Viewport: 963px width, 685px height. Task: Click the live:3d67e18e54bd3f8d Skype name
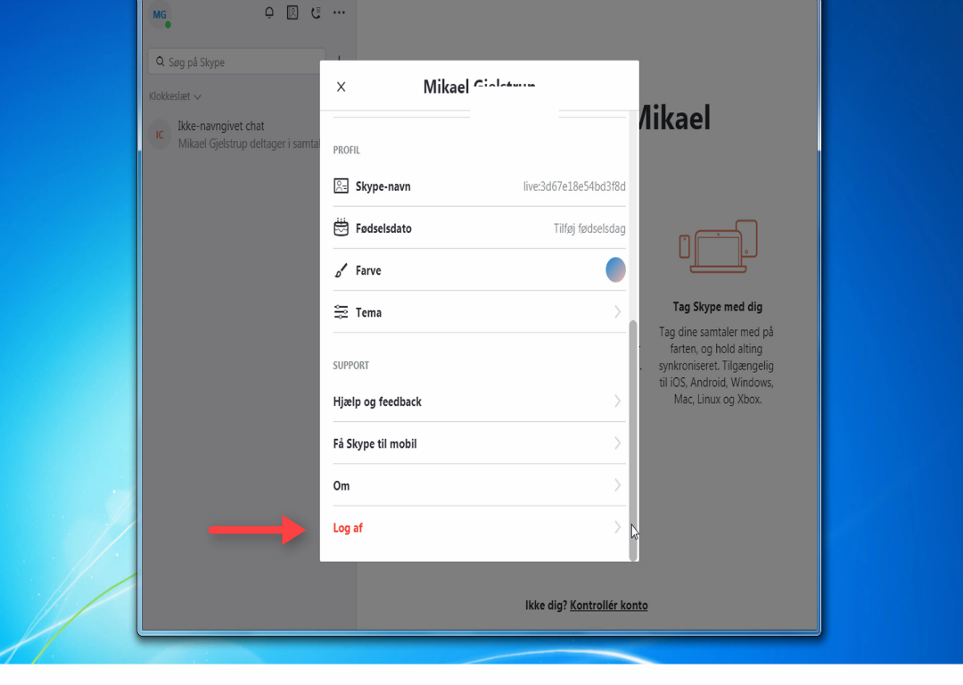click(x=574, y=186)
